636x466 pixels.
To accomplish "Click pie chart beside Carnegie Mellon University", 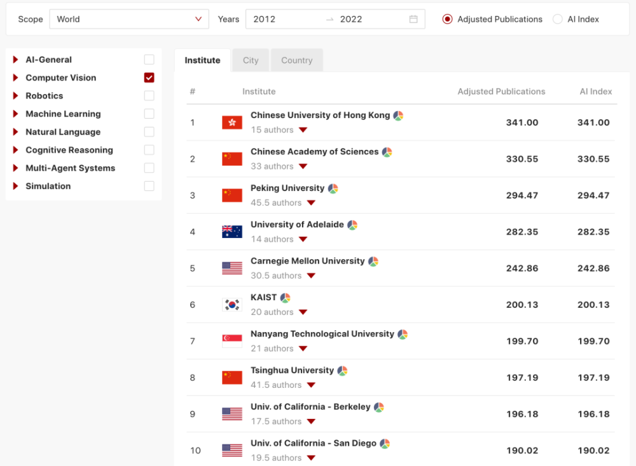I will 373,262.
